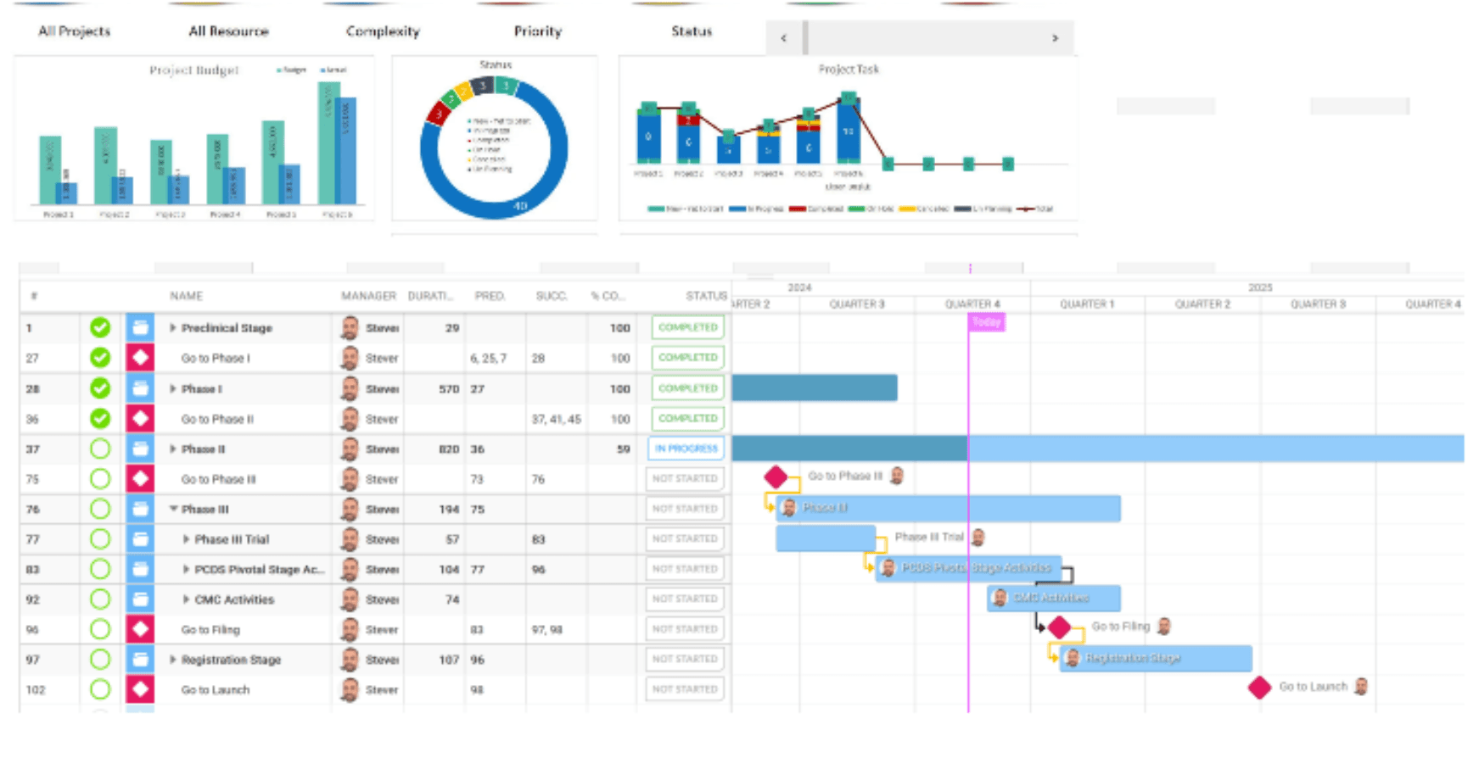Screen dimensions: 1479x758
Task: Click manager avatar in CMC Activities row
Action: click(x=350, y=599)
